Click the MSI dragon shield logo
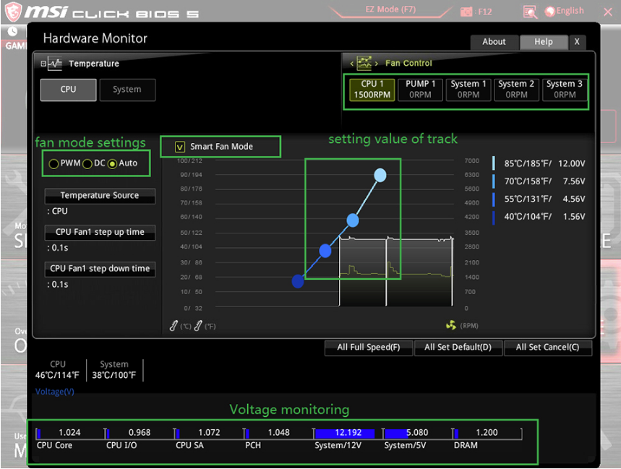Image resolution: width=621 pixels, height=469 pixels. pos(13,11)
